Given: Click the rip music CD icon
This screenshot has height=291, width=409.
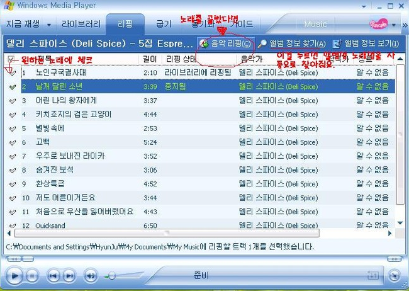Looking at the screenshot, I should (x=204, y=44).
